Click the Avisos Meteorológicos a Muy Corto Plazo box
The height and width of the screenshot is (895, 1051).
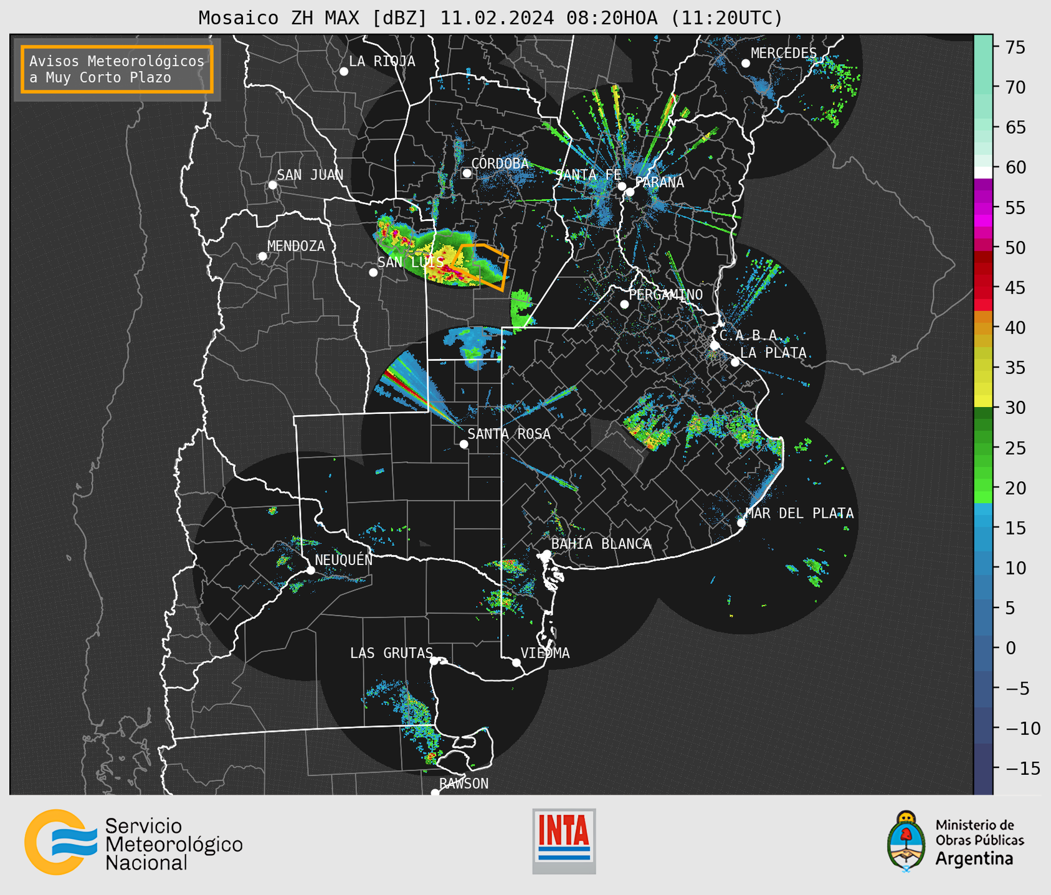(117, 69)
